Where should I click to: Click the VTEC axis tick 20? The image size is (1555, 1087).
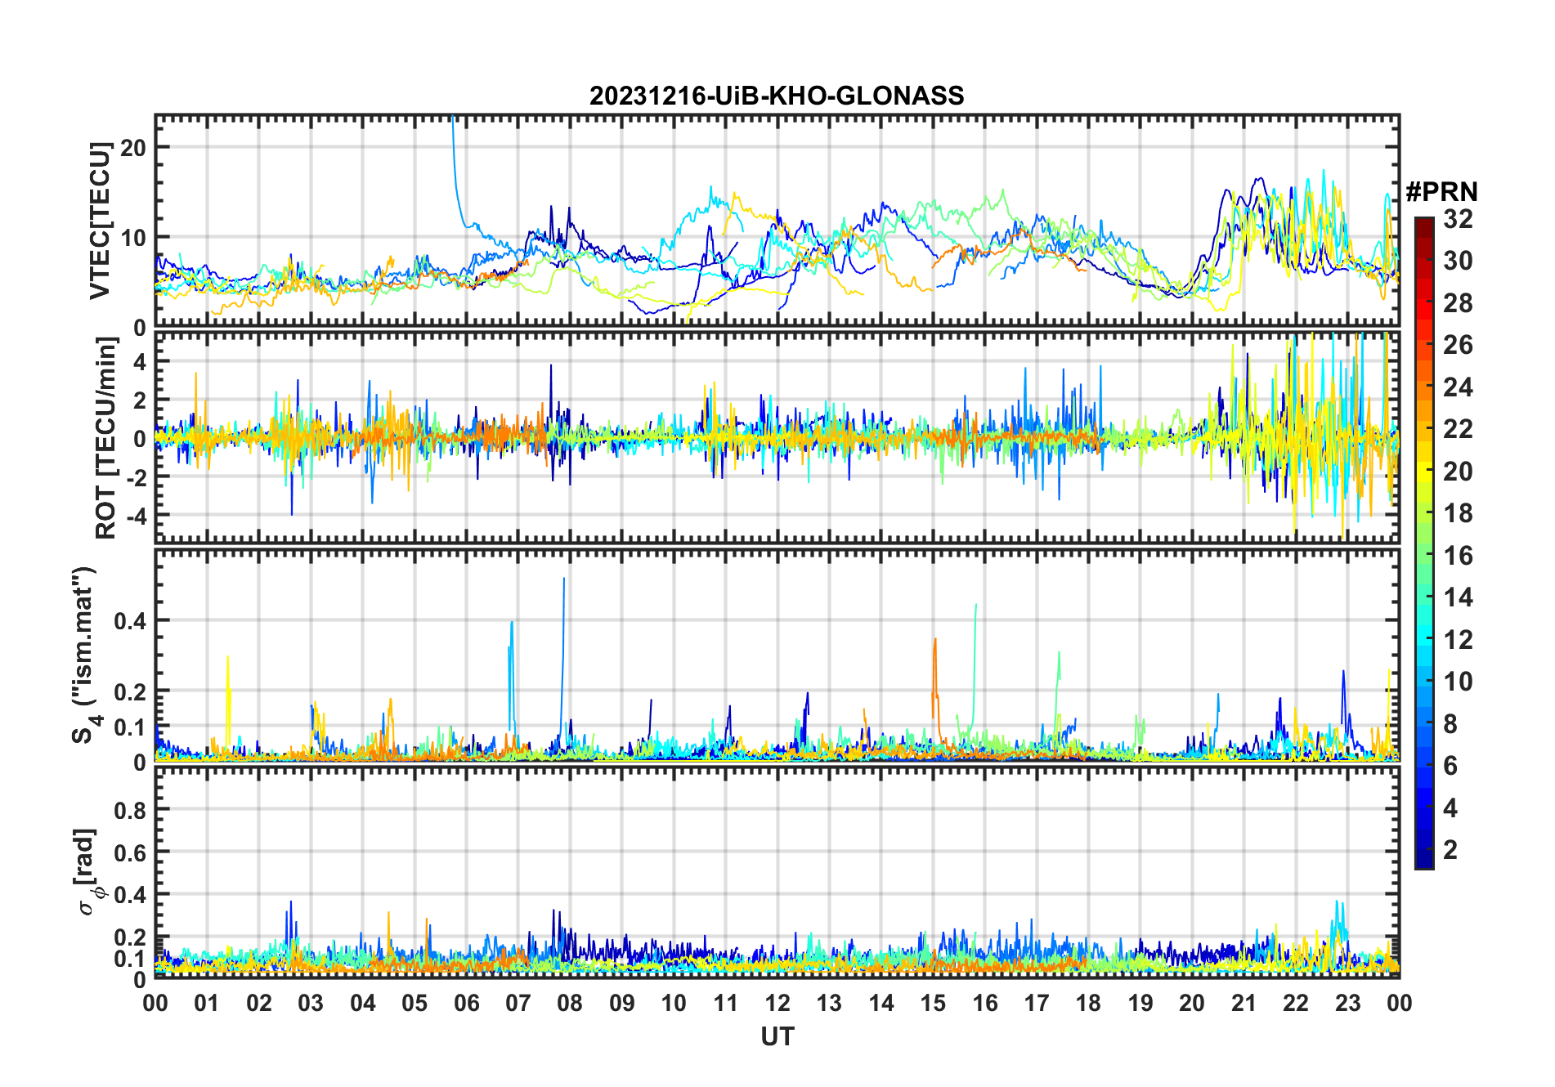pyautogui.click(x=132, y=148)
